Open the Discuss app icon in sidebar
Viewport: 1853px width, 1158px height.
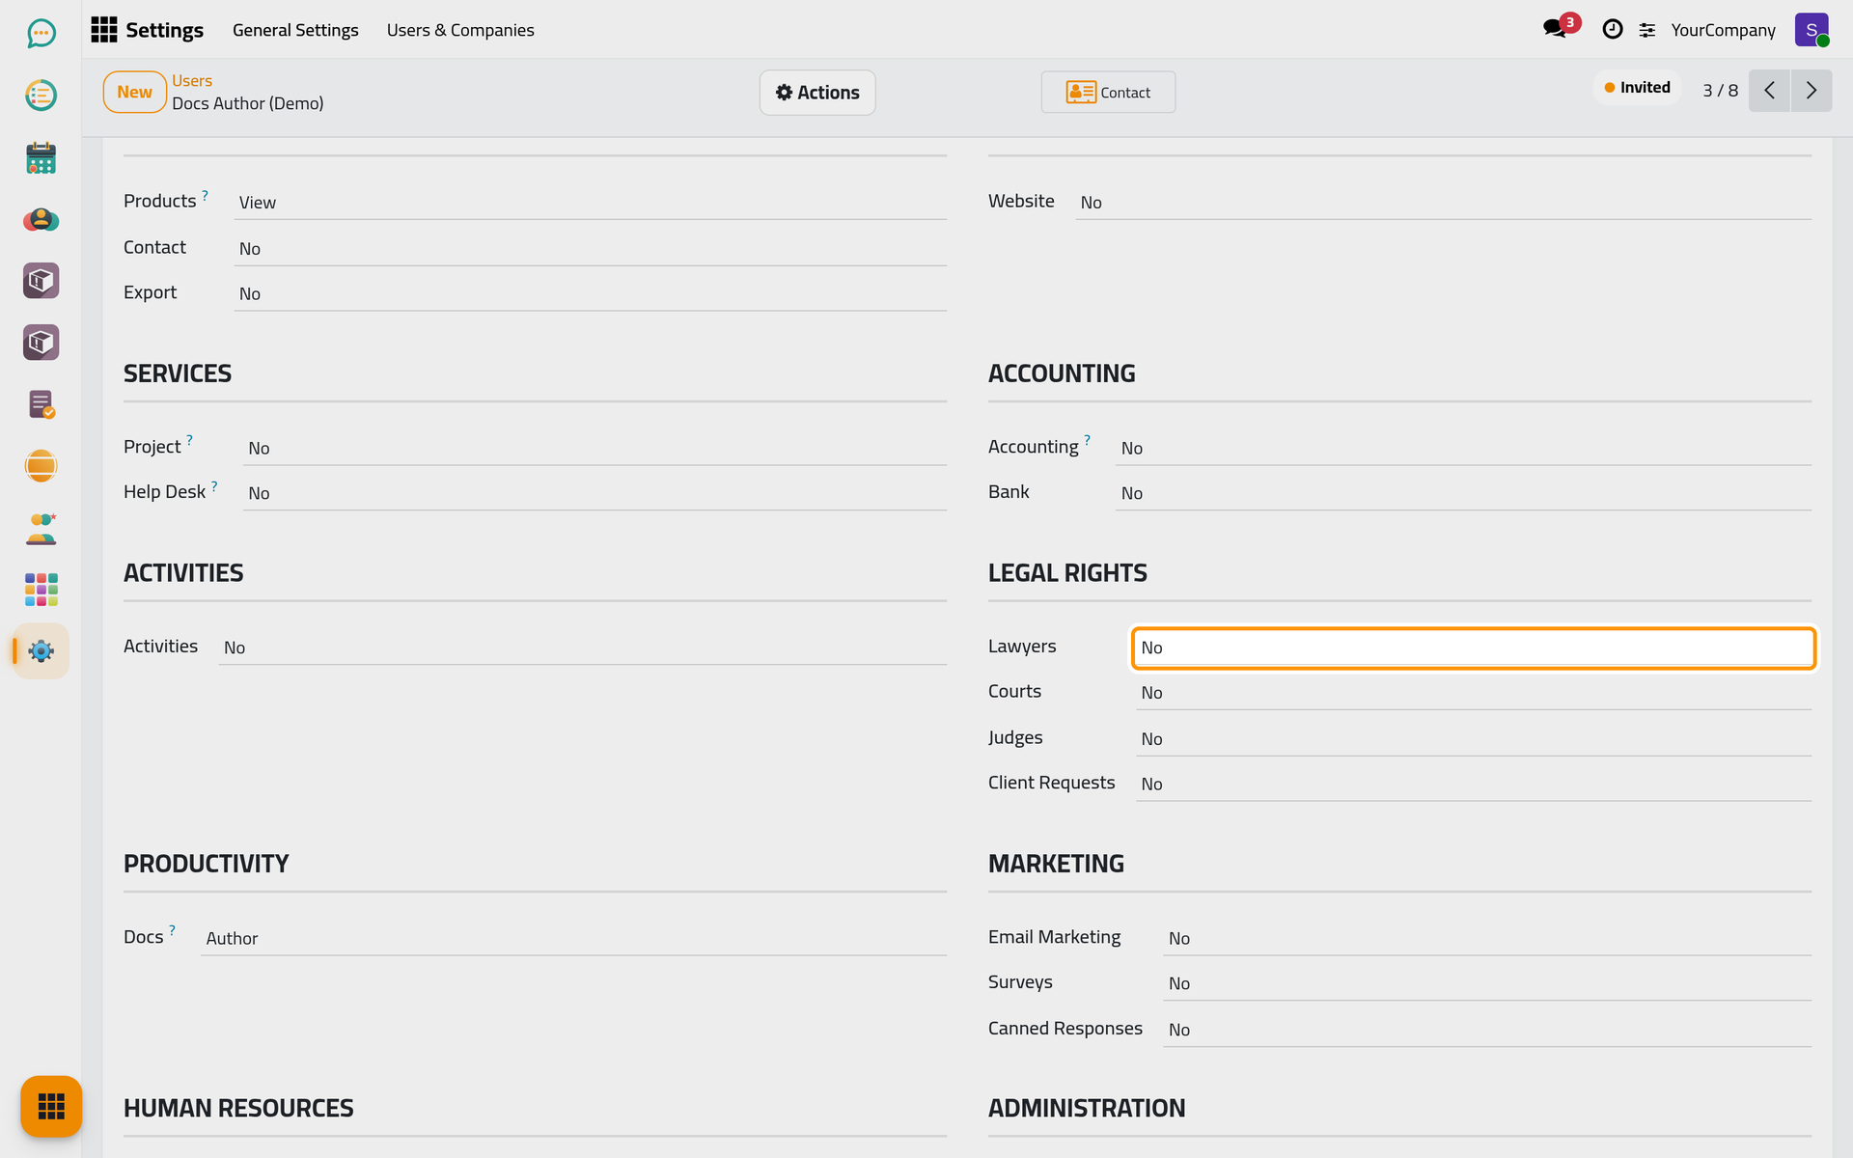[x=41, y=34]
